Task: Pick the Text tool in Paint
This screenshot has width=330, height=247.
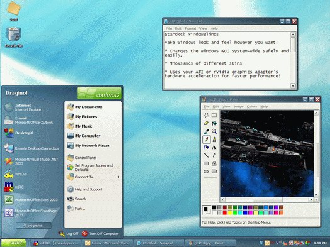Action: click(214, 147)
